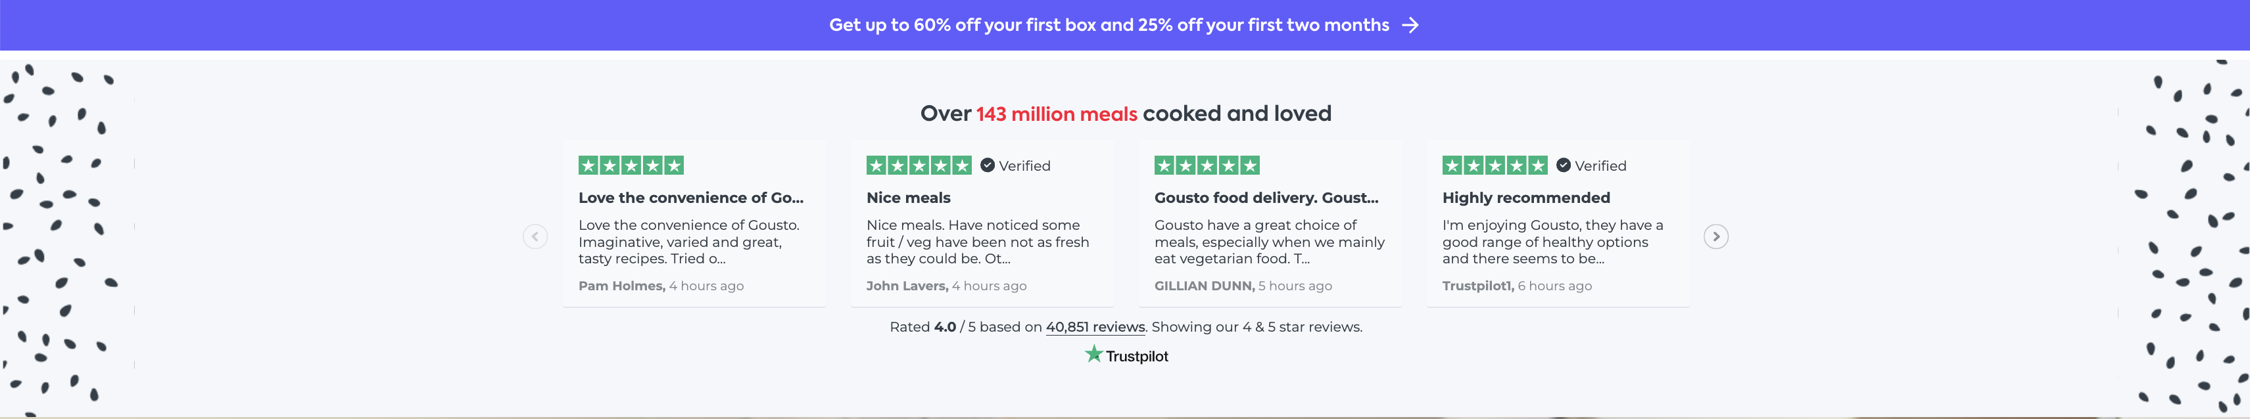
Task: Click Pam Holmes review body text
Action: tap(688, 242)
